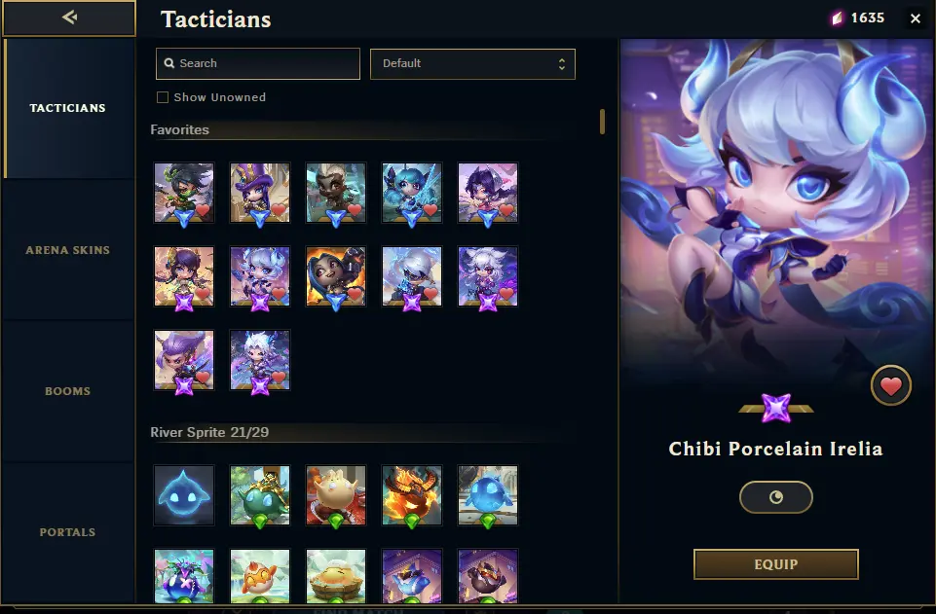Click the Equip button

point(776,564)
